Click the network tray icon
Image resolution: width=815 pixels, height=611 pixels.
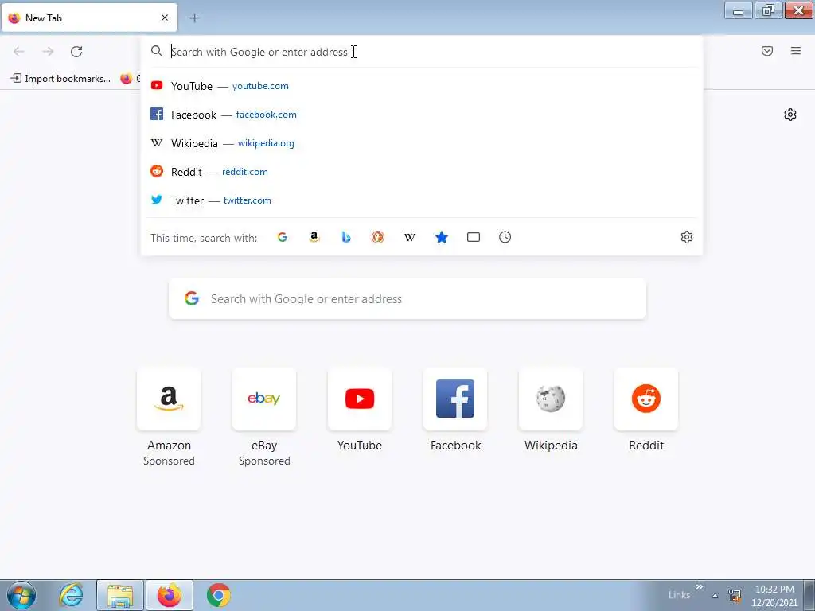point(735,595)
